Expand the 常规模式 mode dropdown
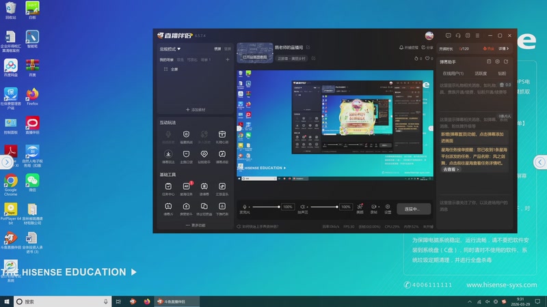Screen dimensions: 547x307 tap(170, 49)
